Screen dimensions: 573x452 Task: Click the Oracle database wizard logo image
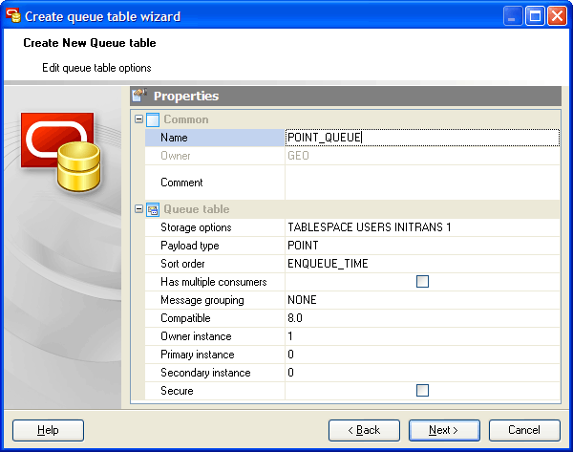coord(60,155)
